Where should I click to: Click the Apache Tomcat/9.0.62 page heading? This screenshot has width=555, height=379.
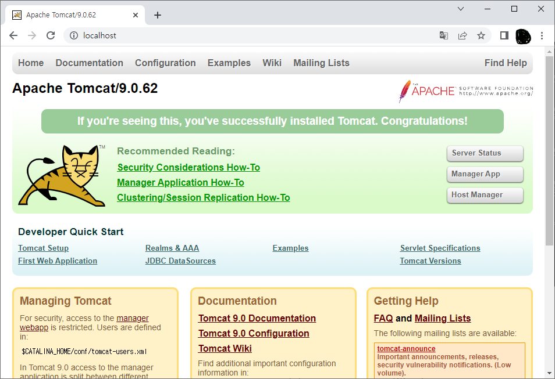click(85, 88)
